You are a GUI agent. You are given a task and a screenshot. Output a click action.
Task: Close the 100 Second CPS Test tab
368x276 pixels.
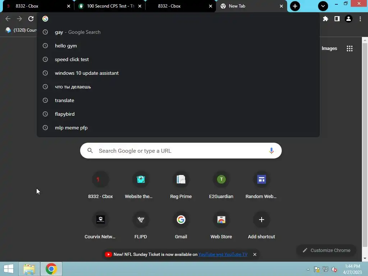tap(140, 6)
